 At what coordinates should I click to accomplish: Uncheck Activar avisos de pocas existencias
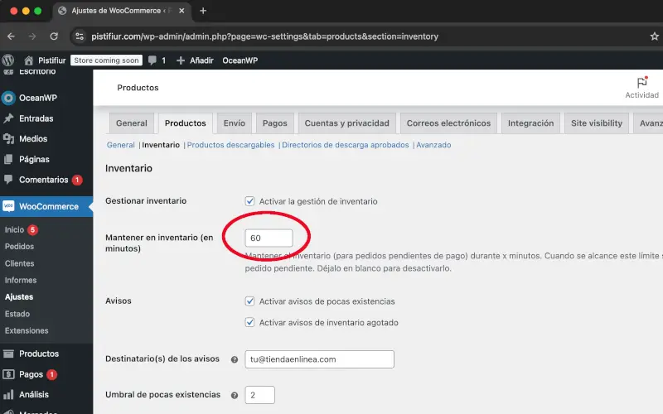250,301
